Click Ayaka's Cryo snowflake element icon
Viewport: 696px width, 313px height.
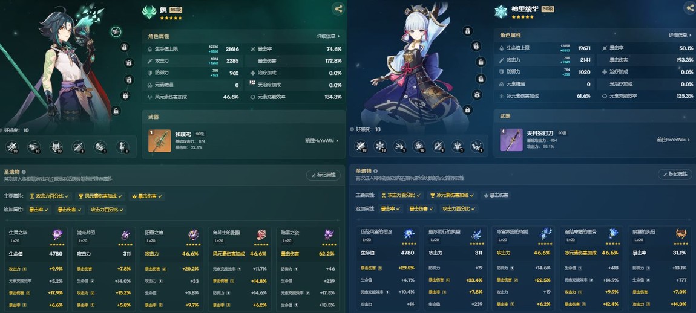(x=501, y=11)
